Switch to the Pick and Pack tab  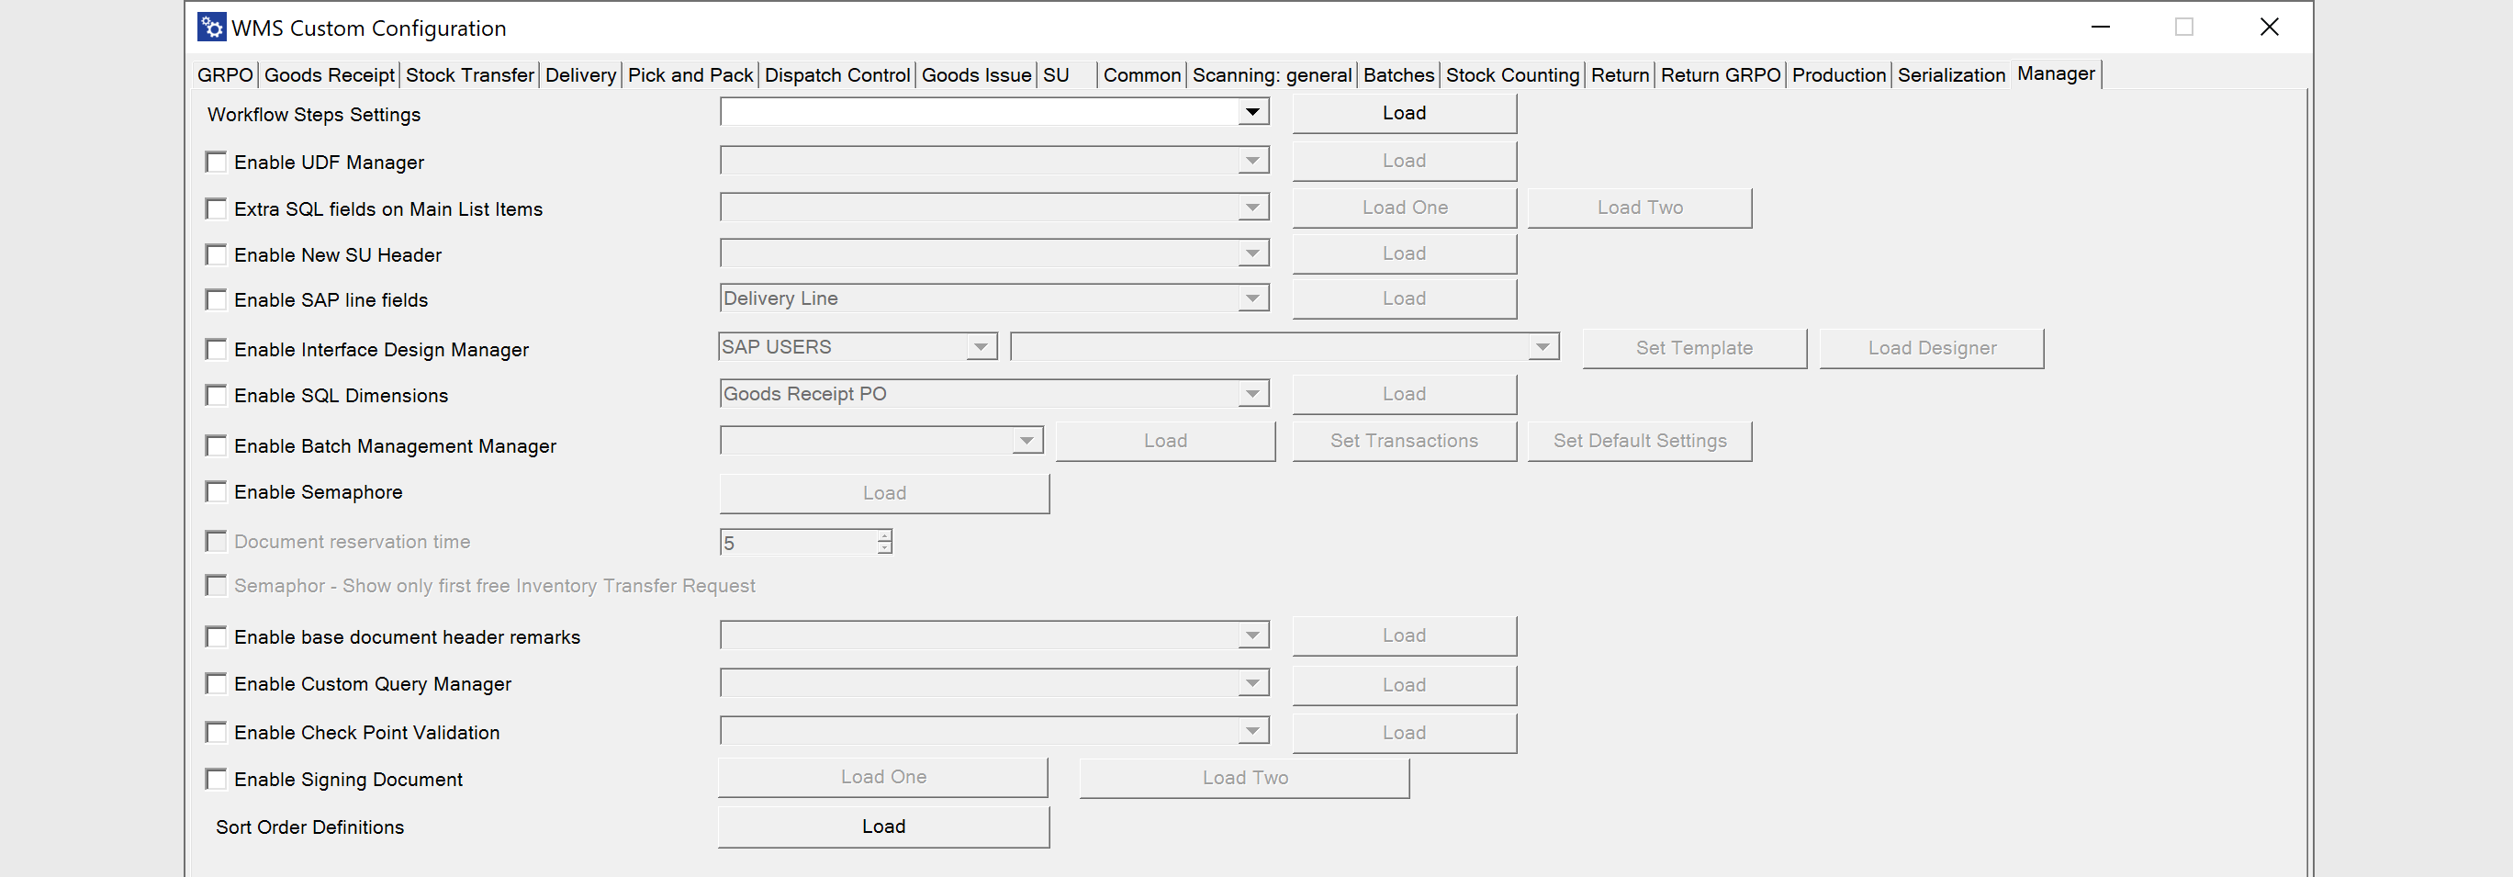coord(690,75)
